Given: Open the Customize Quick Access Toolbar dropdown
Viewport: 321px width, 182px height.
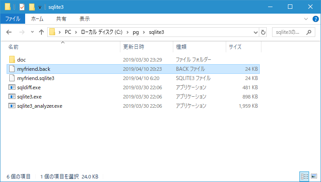Looking at the screenshot, I should click(40, 7).
